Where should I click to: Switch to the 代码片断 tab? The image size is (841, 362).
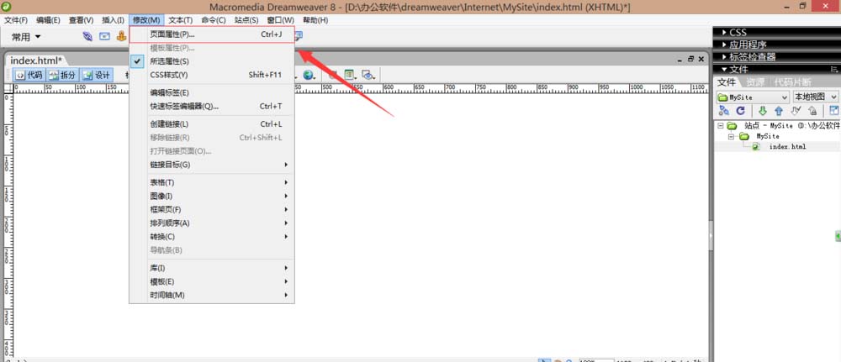click(792, 82)
